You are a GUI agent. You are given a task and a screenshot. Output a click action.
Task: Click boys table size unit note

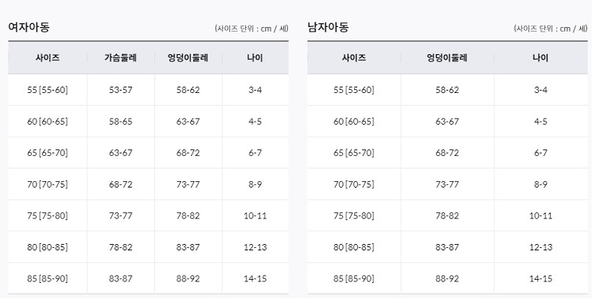click(x=551, y=29)
